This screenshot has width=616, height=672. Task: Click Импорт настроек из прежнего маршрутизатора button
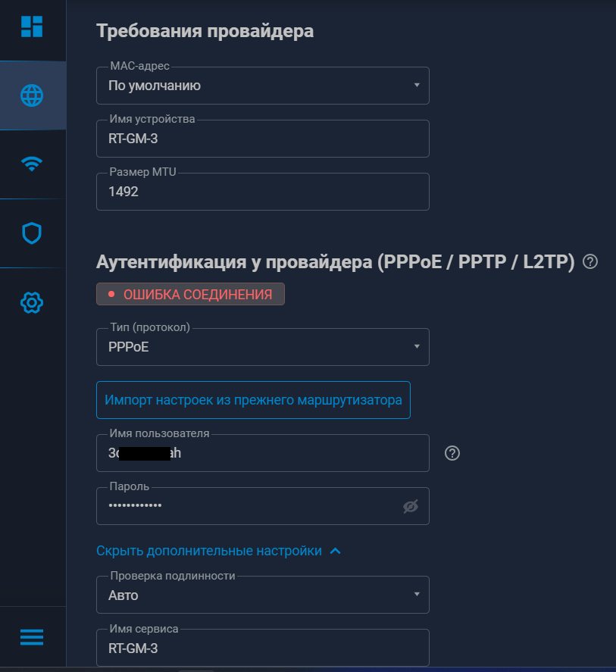coord(253,400)
